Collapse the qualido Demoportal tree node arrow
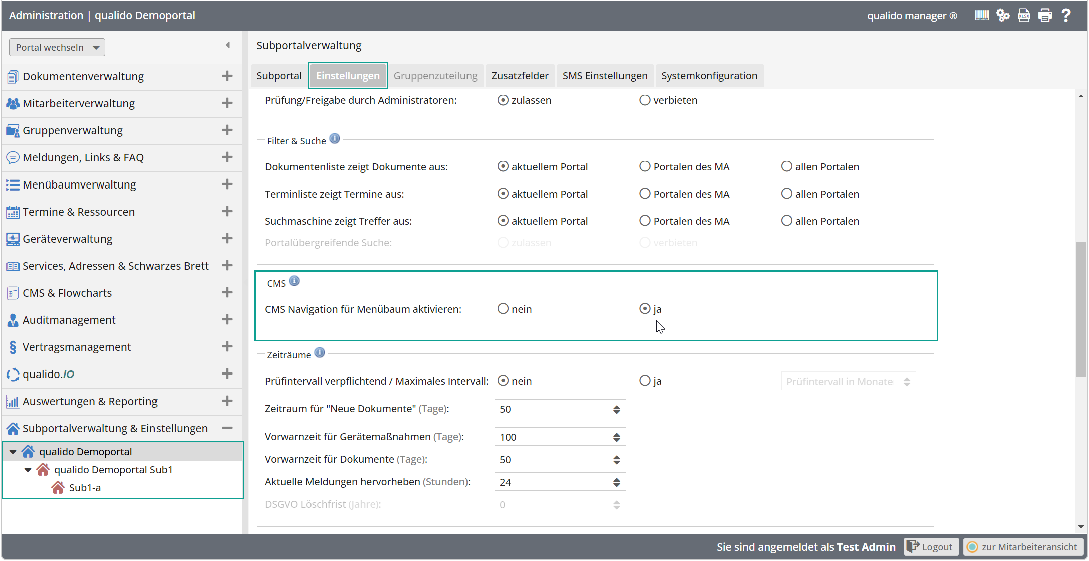The width and height of the screenshot is (1089, 561). click(13, 452)
